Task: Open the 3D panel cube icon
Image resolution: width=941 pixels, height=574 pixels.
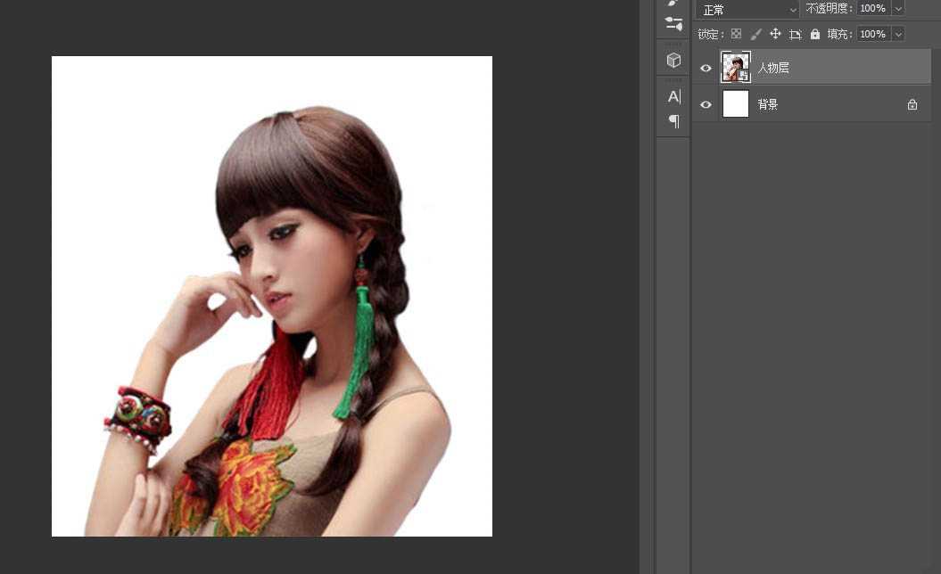Action: [x=673, y=61]
